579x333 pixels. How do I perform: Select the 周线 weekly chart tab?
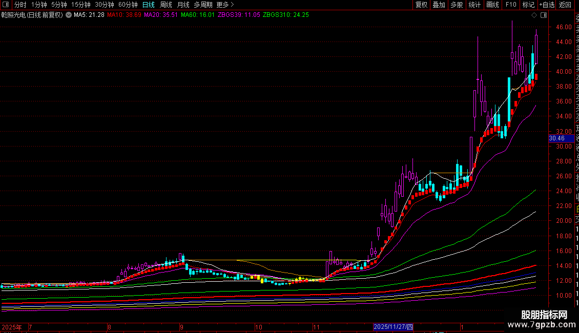tap(166, 5)
